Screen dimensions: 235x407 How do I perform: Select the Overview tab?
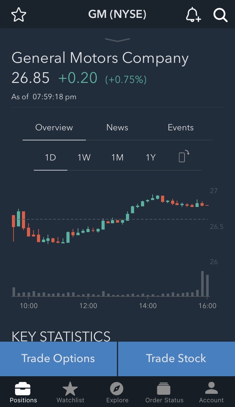pyautogui.click(x=54, y=128)
